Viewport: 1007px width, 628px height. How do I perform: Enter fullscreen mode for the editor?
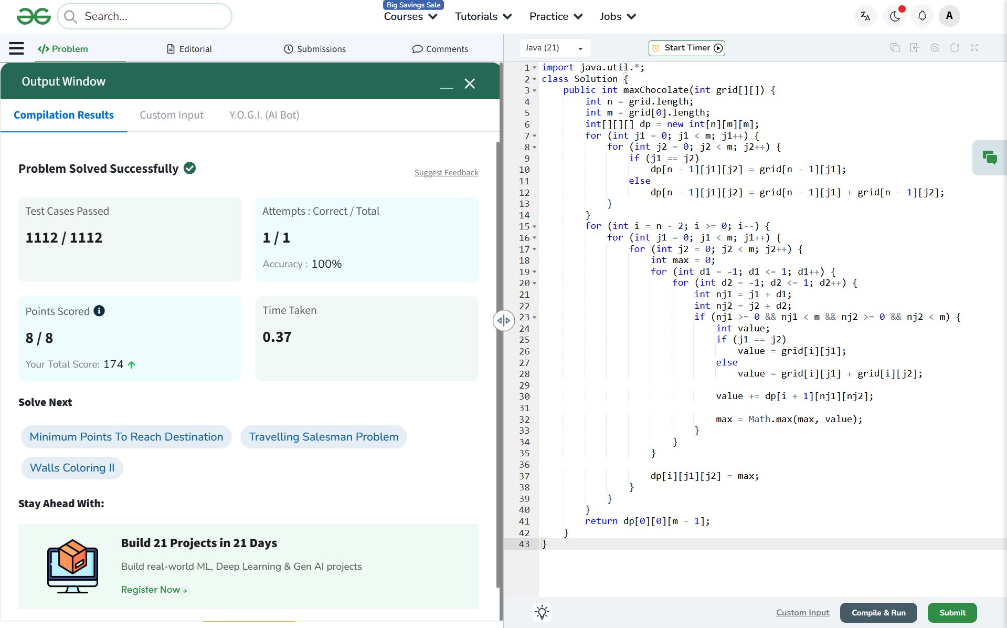click(974, 48)
